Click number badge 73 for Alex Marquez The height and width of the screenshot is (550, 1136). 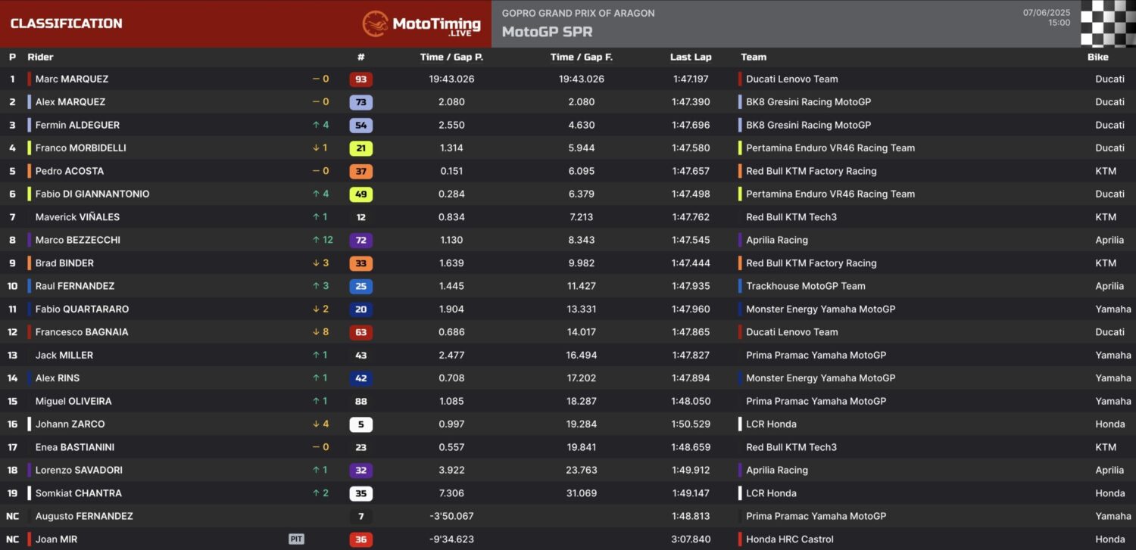(360, 102)
